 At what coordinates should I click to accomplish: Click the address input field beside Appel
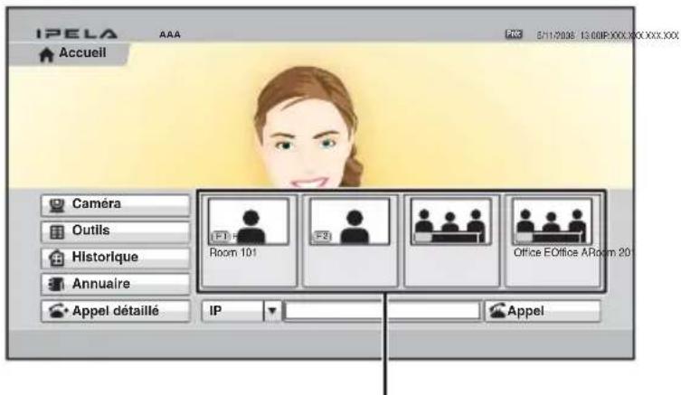click(383, 311)
